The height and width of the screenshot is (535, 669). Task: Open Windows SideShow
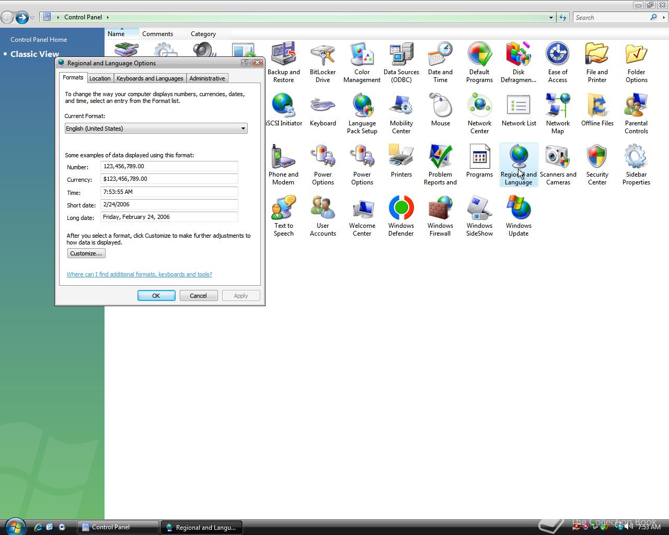tap(479, 216)
